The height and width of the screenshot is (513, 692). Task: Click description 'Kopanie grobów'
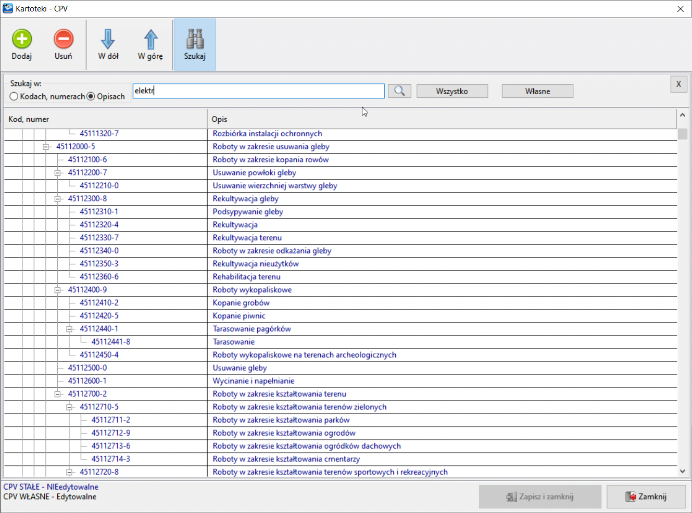(241, 303)
